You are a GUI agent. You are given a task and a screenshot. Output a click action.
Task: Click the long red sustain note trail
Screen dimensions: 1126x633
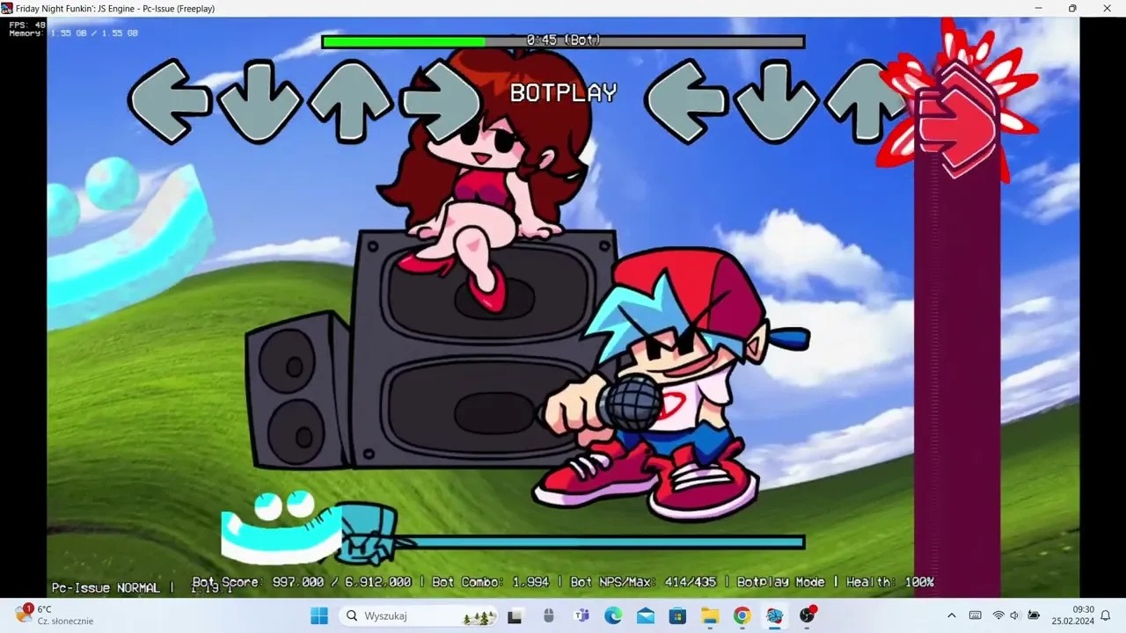(x=957, y=378)
